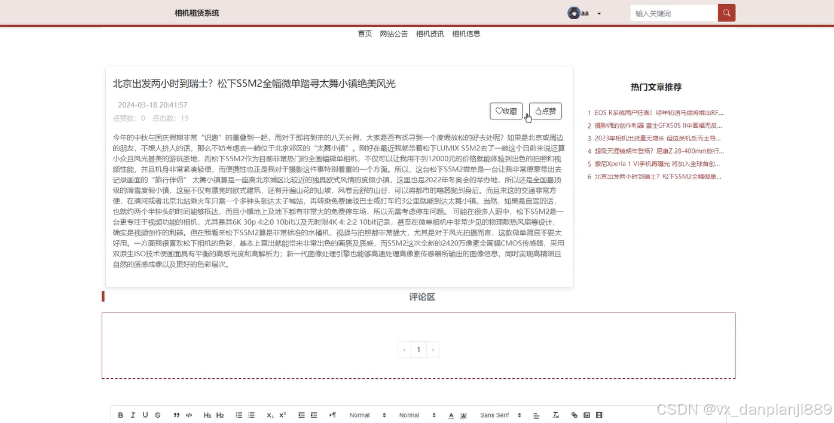Expand the aa user account dropdown
The height and width of the screenshot is (423, 834).
pos(599,14)
